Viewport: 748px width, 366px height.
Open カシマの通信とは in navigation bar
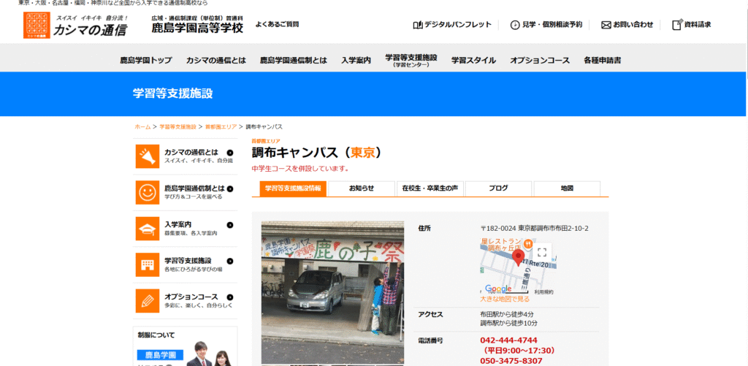point(216,61)
